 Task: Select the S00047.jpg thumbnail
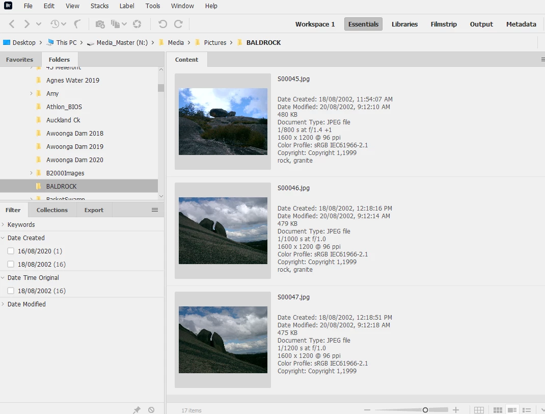click(x=223, y=340)
